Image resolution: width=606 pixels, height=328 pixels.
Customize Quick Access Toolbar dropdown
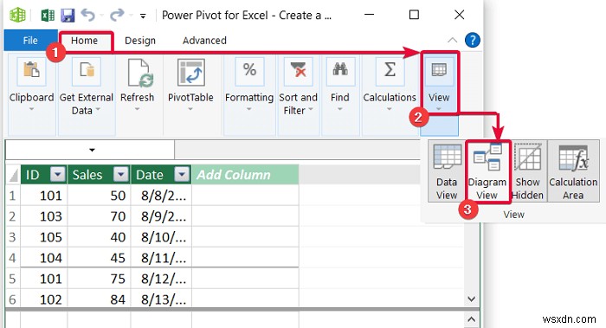pos(143,16)
